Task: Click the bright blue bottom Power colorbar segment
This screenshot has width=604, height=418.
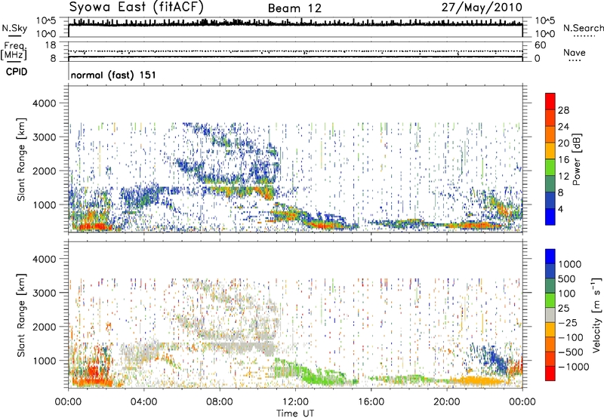Action: click(550, 217)
